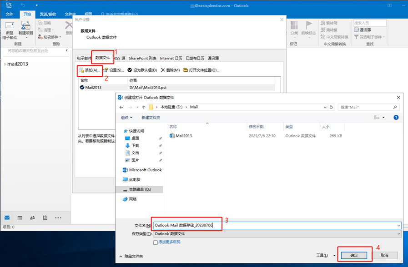This screenshot has height=267, width=408.
Task: Click refresh button beside the address bar
Action: pos(331,108)
